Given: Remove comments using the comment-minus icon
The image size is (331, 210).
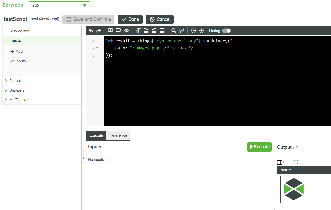Looking at the screenshot, I should 118,30.
